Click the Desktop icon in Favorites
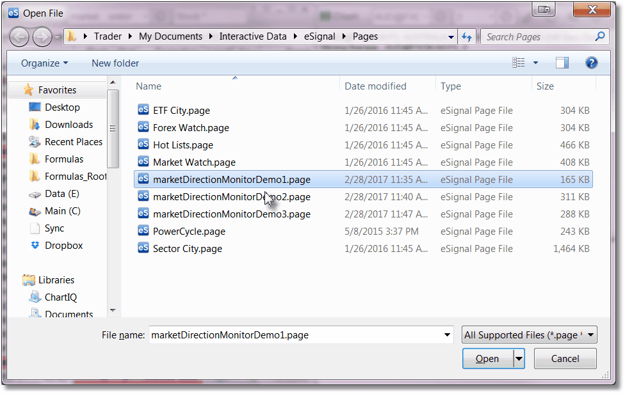The image size is (625, 394). (35, 107)
